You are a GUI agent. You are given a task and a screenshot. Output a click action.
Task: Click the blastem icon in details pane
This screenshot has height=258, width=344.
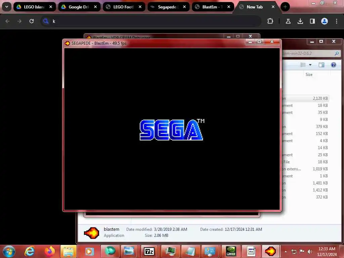click(91, 232)
